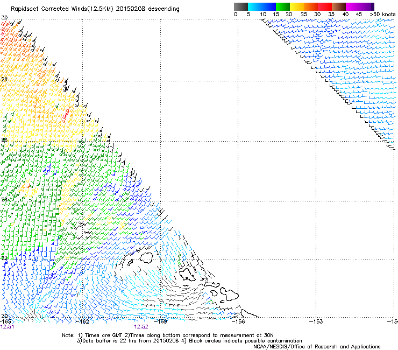Image resolution: width=398 pixels, height=350 pixels.
Task: Click the red wind barb cluster near 27N
Action: (x=66, y=115)
